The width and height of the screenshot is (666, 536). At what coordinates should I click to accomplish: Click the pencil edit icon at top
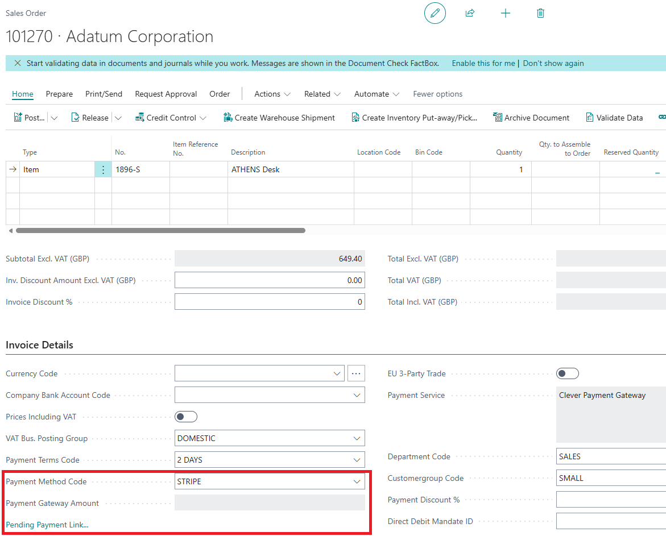[x=435, y=13]
